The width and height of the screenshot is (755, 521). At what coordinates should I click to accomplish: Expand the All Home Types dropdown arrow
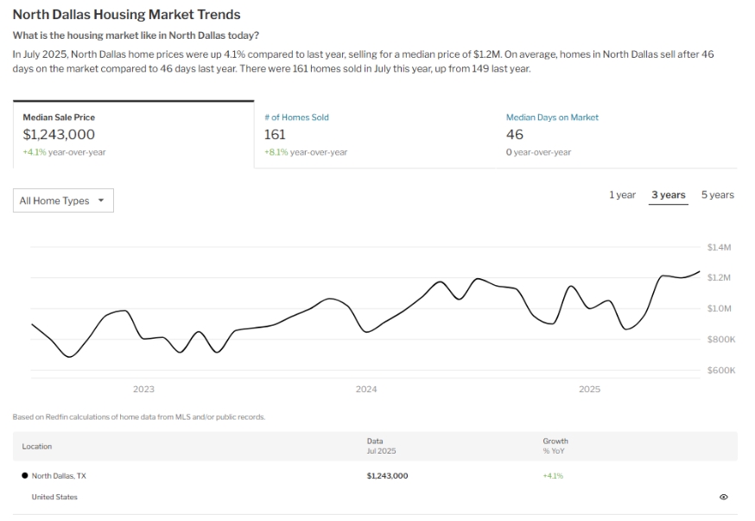click(101, 200)
